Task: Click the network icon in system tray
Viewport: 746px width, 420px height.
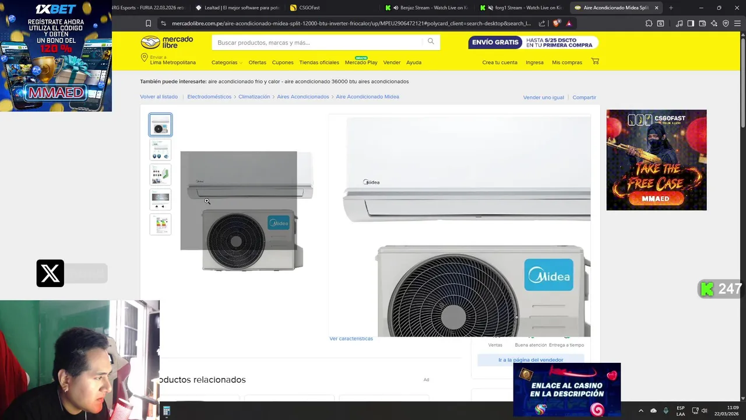Action: (695, 411)
